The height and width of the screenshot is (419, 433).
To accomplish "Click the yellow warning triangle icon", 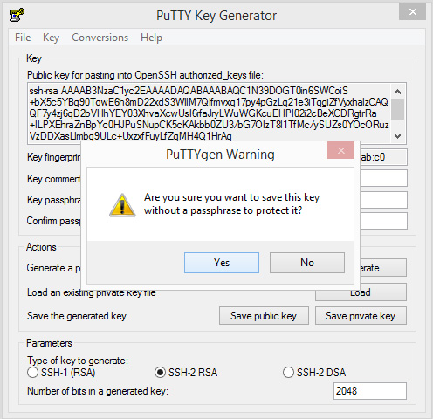I will pyautogui.click(x=122, y=205).
